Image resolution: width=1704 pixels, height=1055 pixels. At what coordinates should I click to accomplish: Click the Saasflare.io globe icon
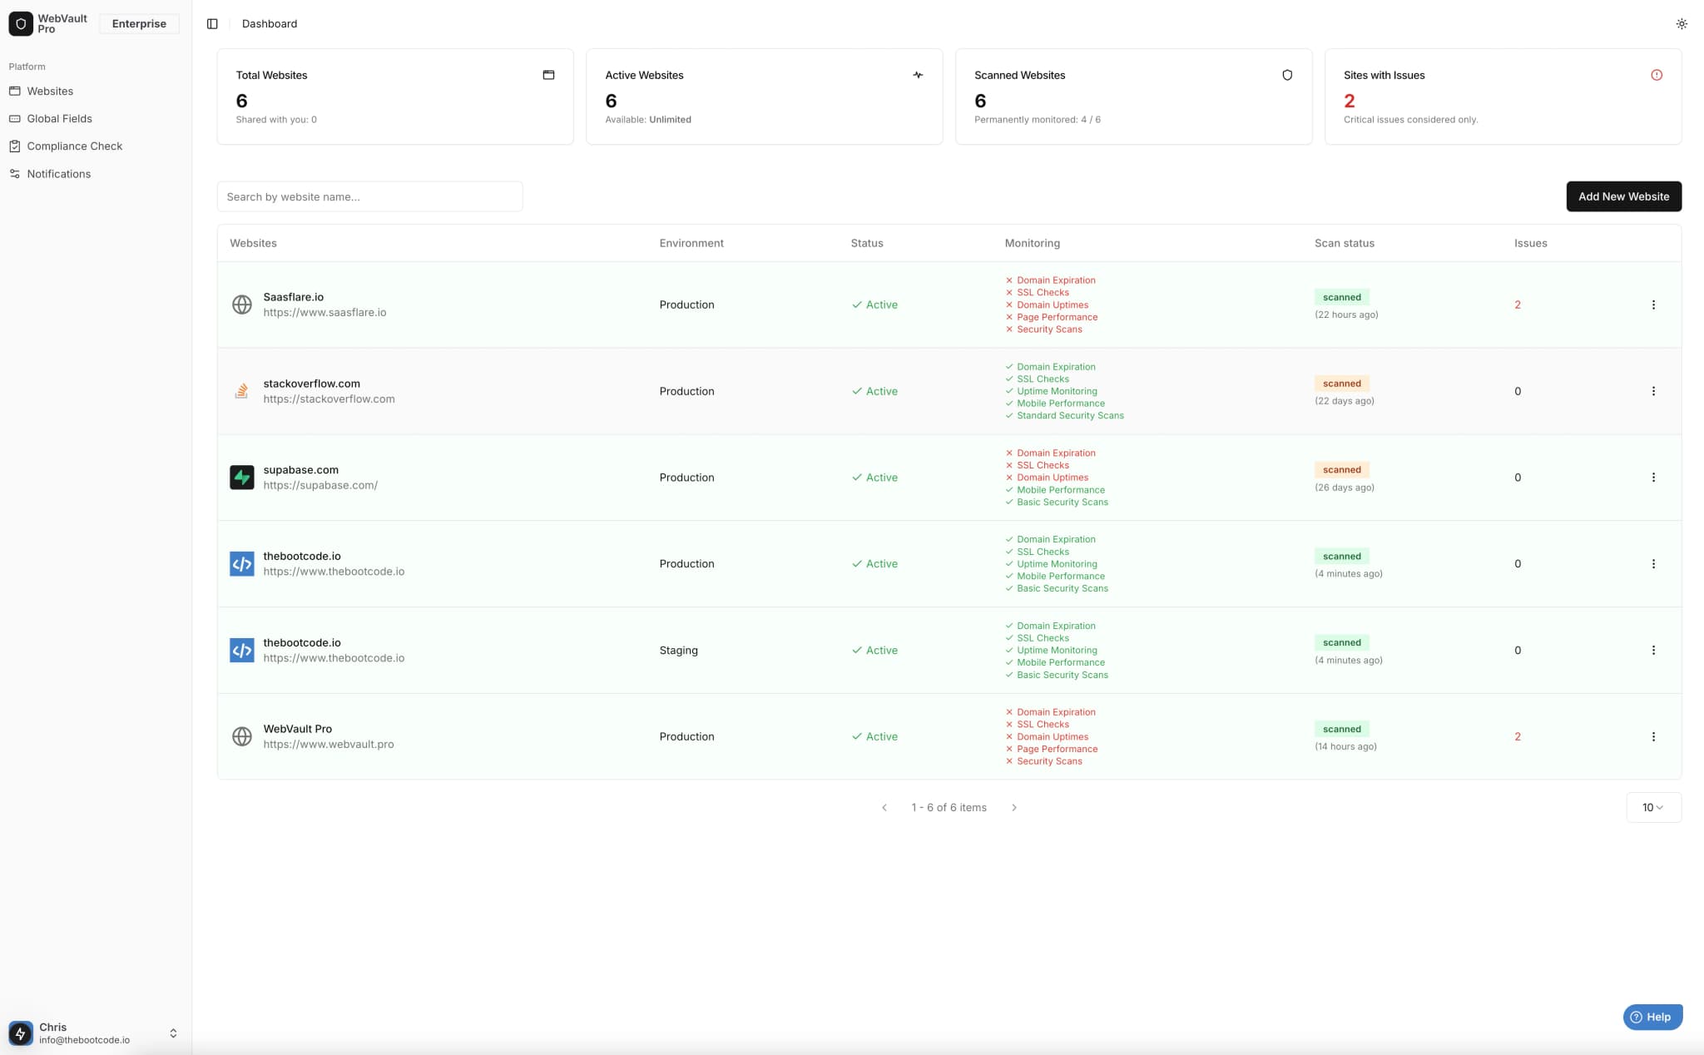click(x=242, y=305)
